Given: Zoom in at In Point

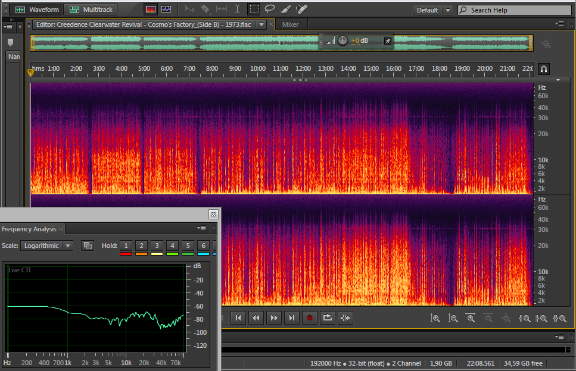Looking at the screenshot, I should 524,319.
